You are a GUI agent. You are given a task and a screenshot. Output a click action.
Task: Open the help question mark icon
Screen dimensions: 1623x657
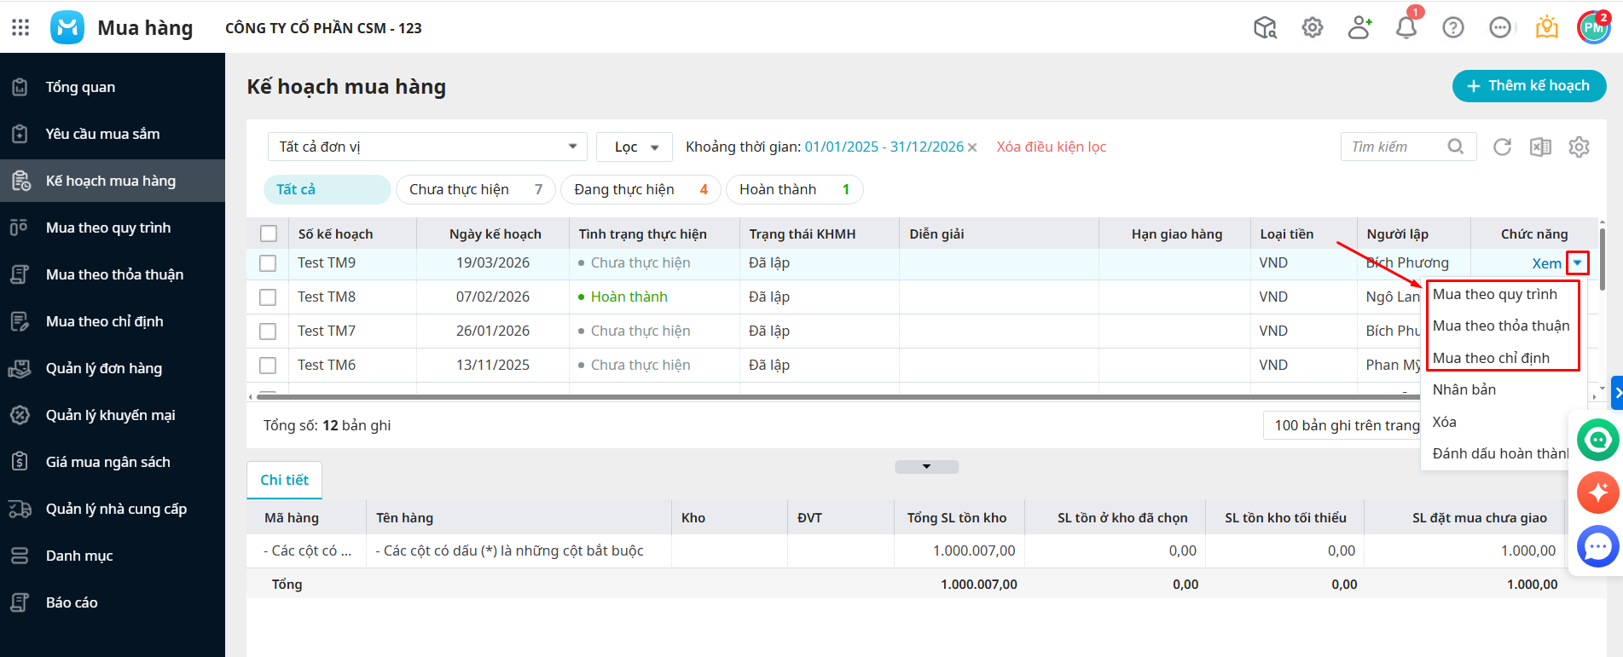pyautogui.click(x=1453, y=28)
